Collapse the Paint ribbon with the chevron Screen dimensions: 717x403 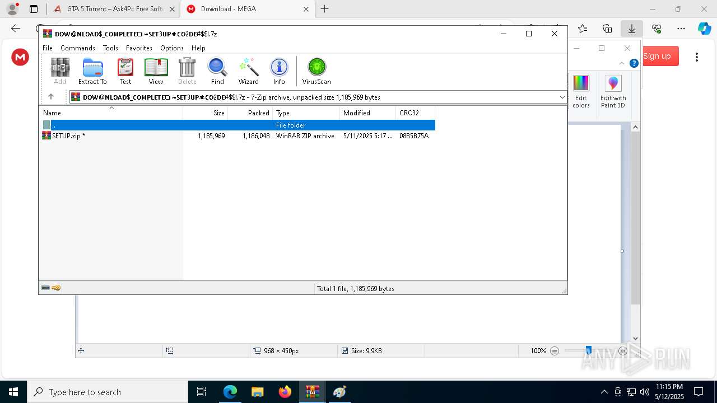pyautogui.click(x=621, y=63)
